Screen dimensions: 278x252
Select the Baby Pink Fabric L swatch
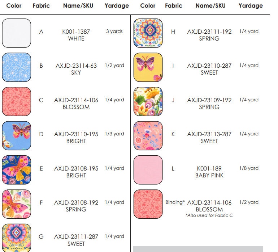148,170
